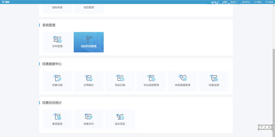Open the 体质健康管理 heart icon
The height and width of the screenshot is (137, 275).
click(x=183, y=78)
